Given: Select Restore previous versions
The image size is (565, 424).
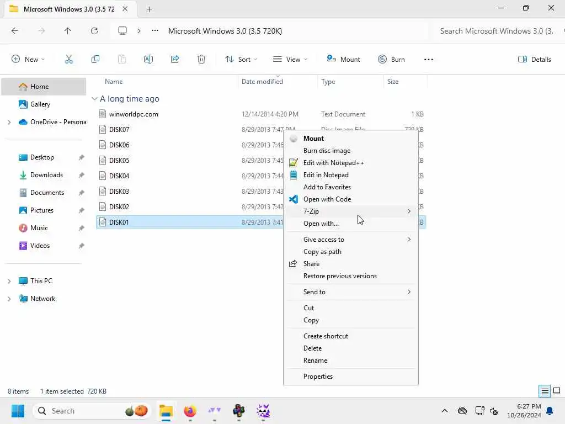Looking at the screenshot, I should pos(350,276).
